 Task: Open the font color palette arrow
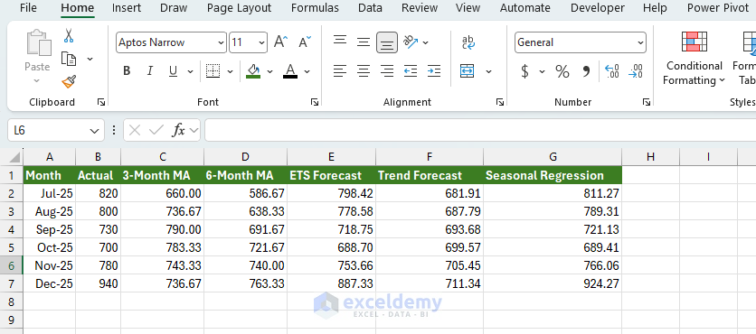click(x=307, y=71)
